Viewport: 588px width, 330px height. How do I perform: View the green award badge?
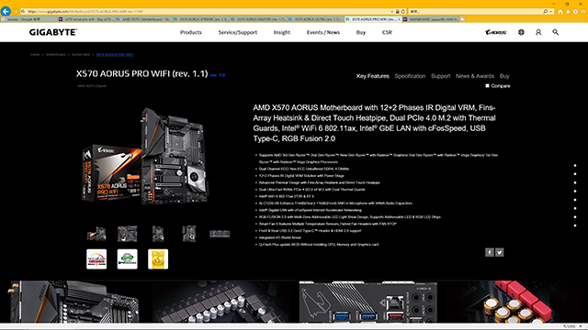(x=127, y=258)
